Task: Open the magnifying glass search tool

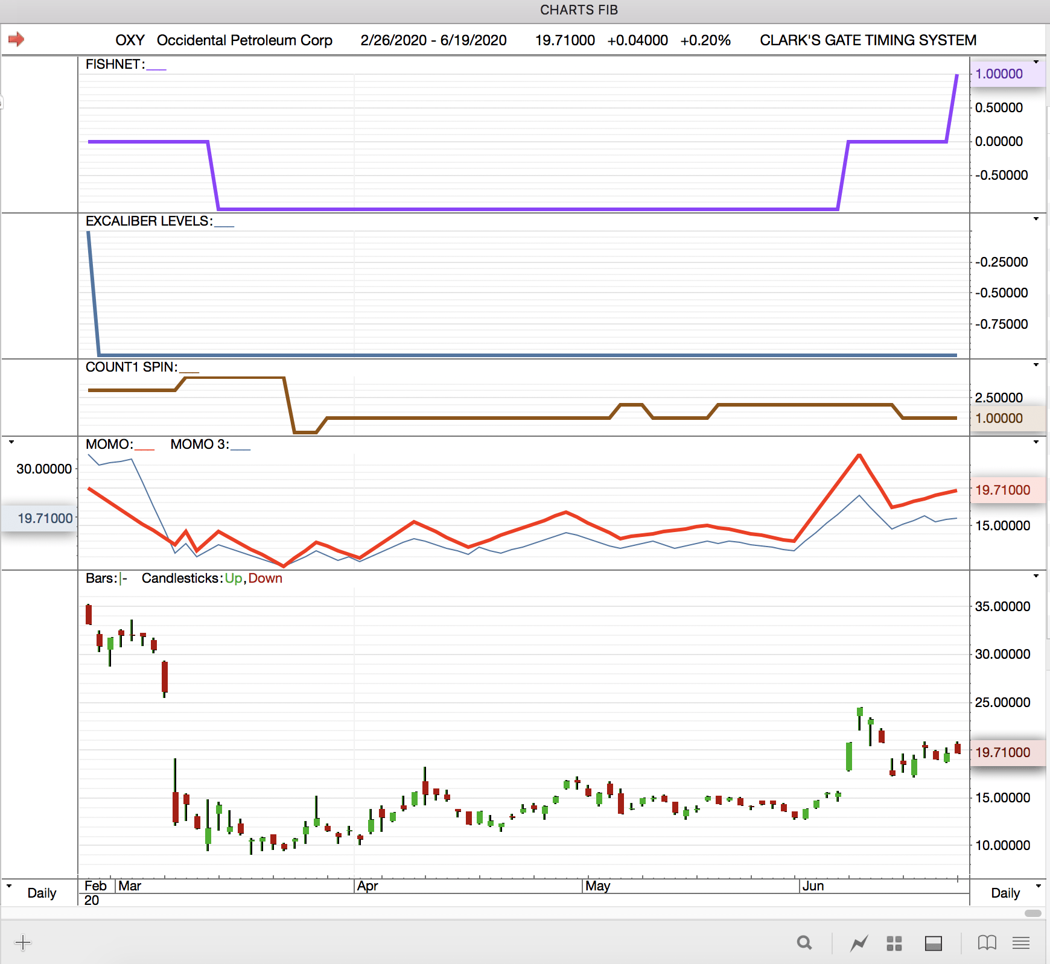Action: point(804,943)
